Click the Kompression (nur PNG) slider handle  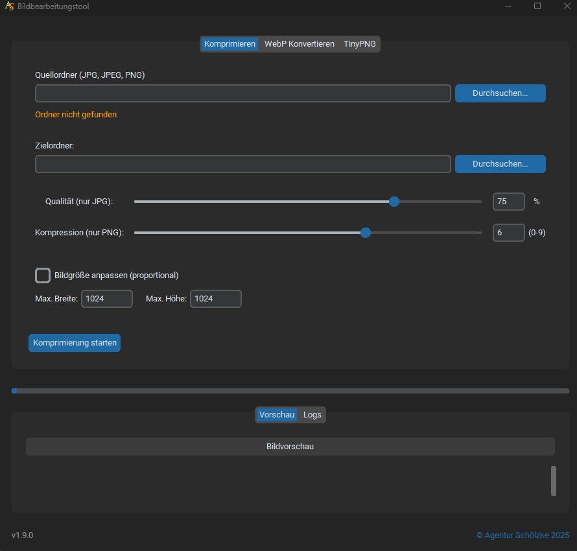[366, 233]
